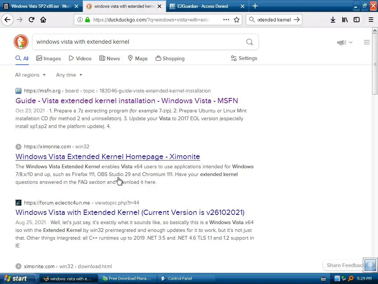This screenshot has width=378, height=284.
Task: Reload the current page
Action: [x=31, y=20]
